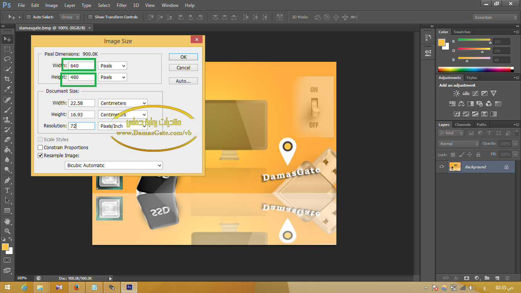
Task: Open the Filter menu
Action: [x=122, y=5]
